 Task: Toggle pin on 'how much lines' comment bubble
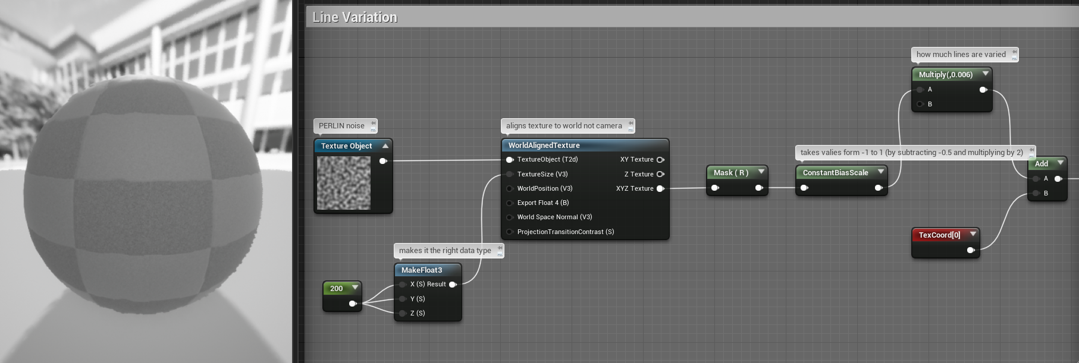(x=1014, y=53)
